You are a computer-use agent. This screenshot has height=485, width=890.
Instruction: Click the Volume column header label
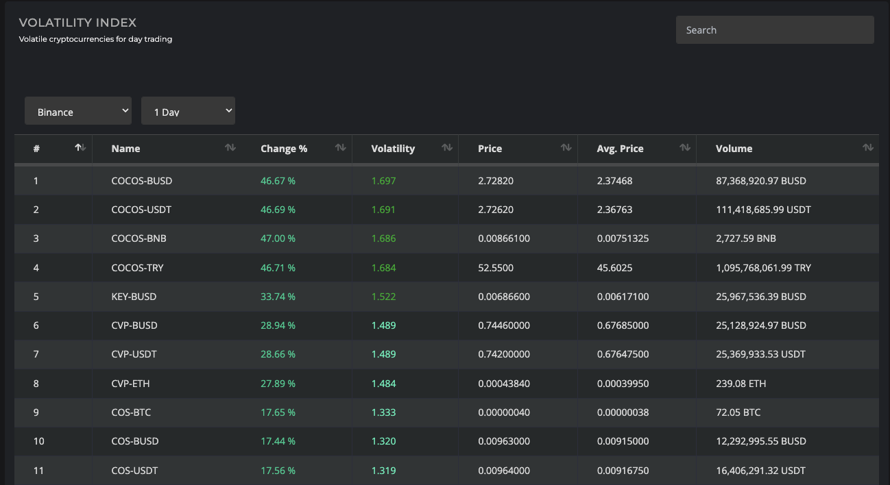point(734,149)
